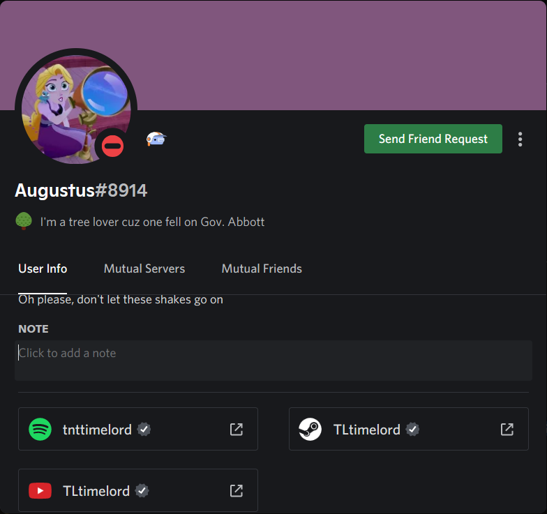Viewport: 547px width, 514px height.
Task: Click the Steam TLtimelord account name
Action: [367, 430]
